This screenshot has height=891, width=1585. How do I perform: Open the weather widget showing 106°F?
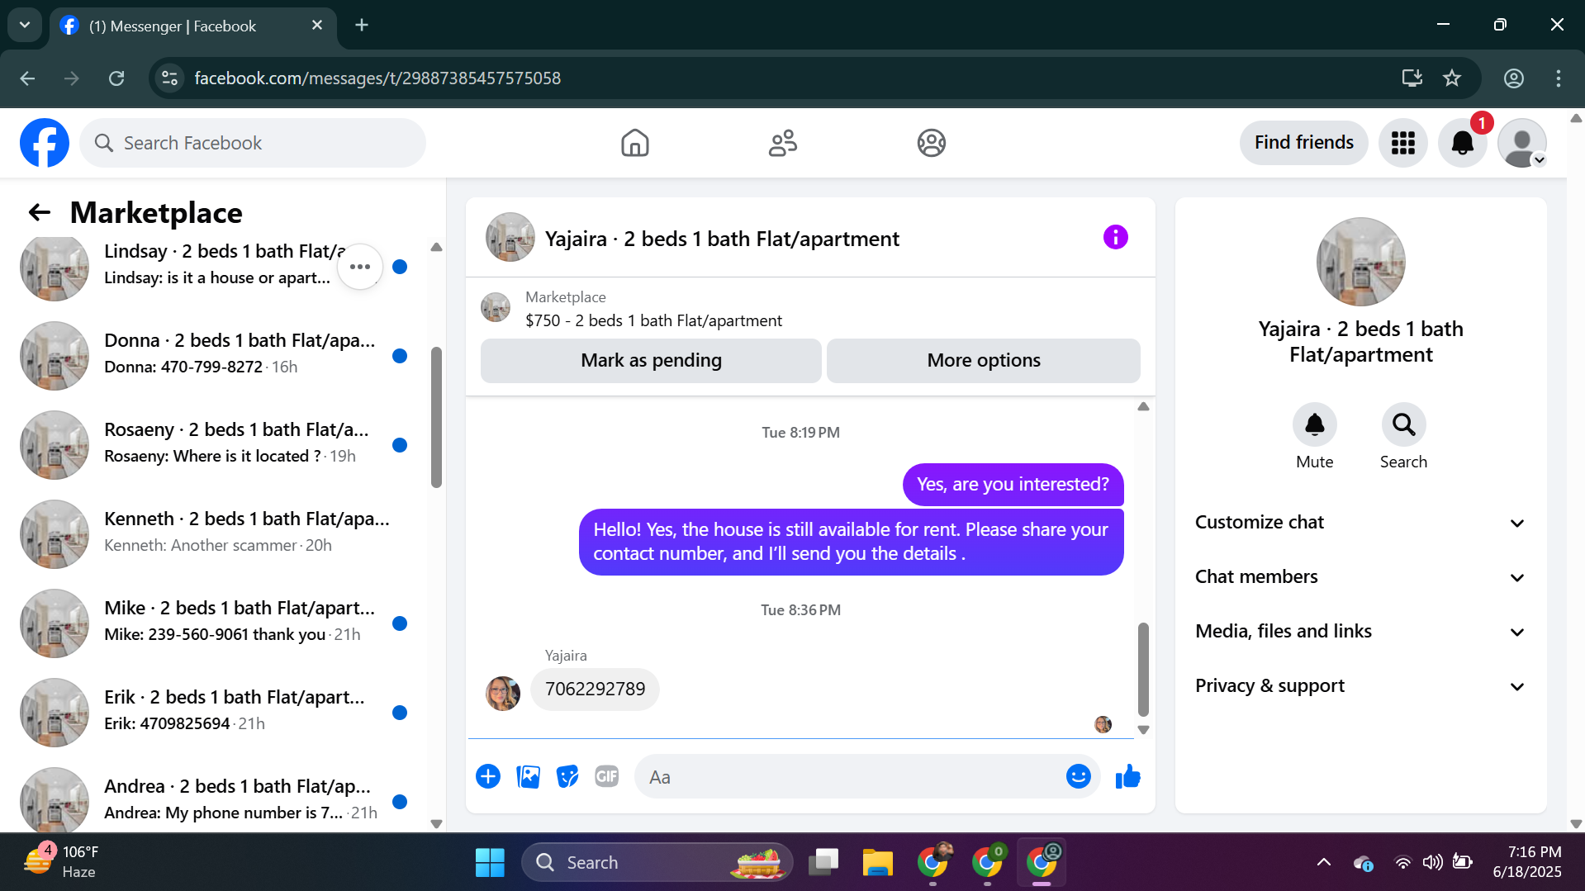pos(61,862)
